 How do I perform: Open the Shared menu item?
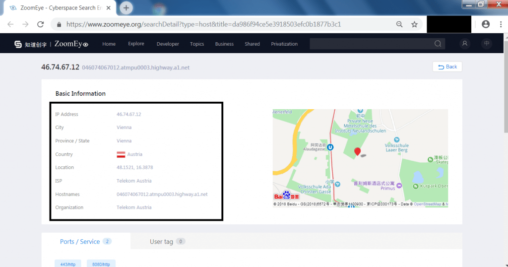[x=252, y=44]
